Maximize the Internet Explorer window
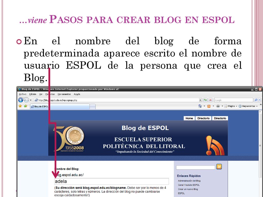 [x=256, y=89]
